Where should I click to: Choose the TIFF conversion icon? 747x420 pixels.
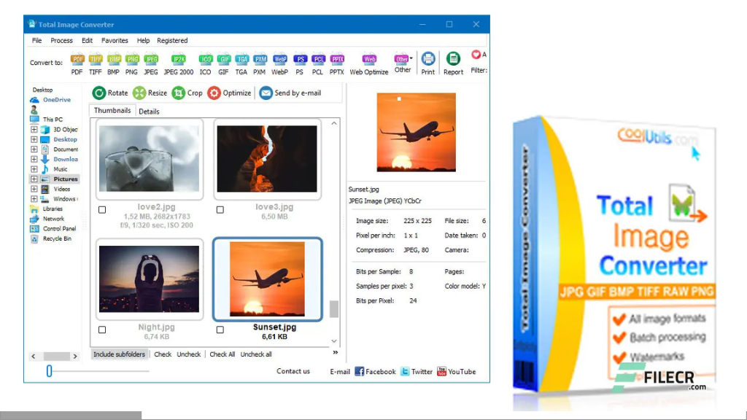[96, 60]
